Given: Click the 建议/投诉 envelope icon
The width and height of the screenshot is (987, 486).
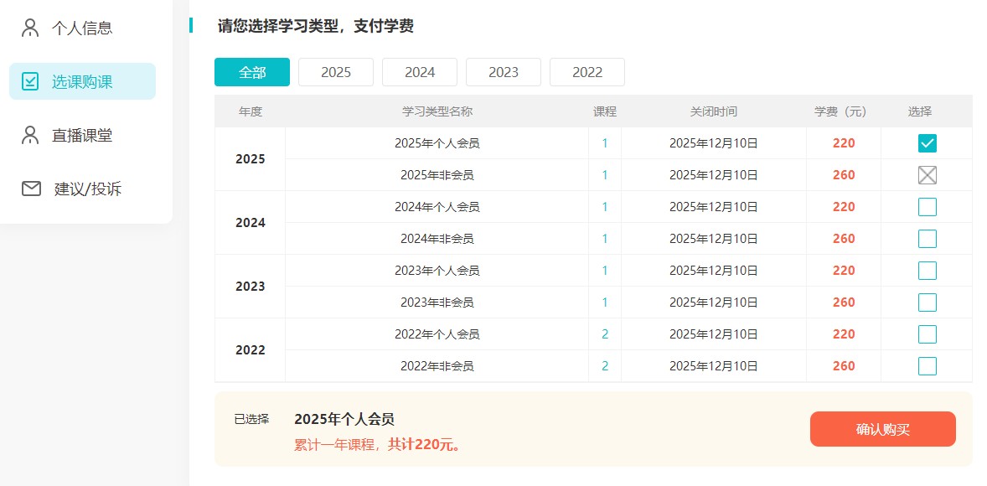Looking at the screenshot, I should 31,189.
